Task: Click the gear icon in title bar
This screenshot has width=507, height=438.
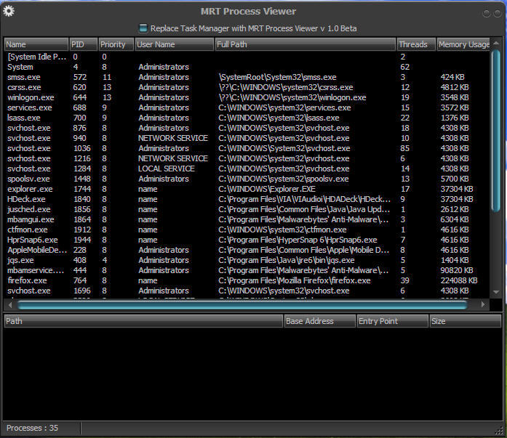Action: tap(9, 11)
